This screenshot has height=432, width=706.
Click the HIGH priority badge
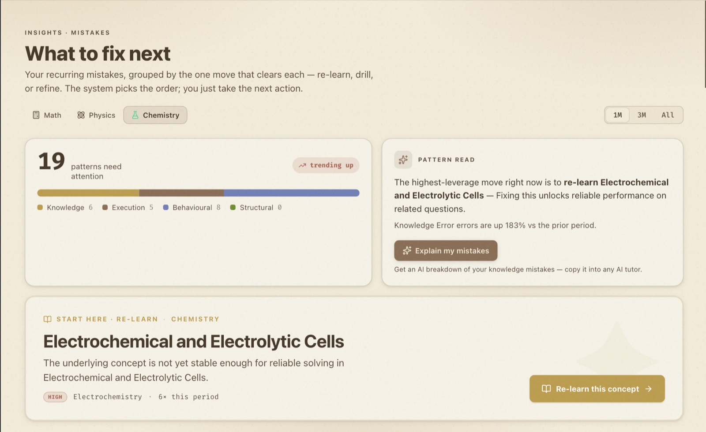[x=55, y=397]
